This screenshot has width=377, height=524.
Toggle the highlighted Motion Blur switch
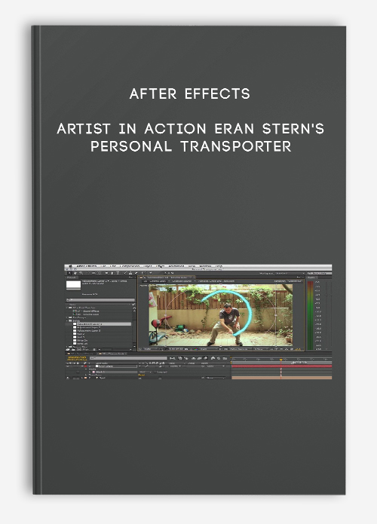tap(205, 358)
